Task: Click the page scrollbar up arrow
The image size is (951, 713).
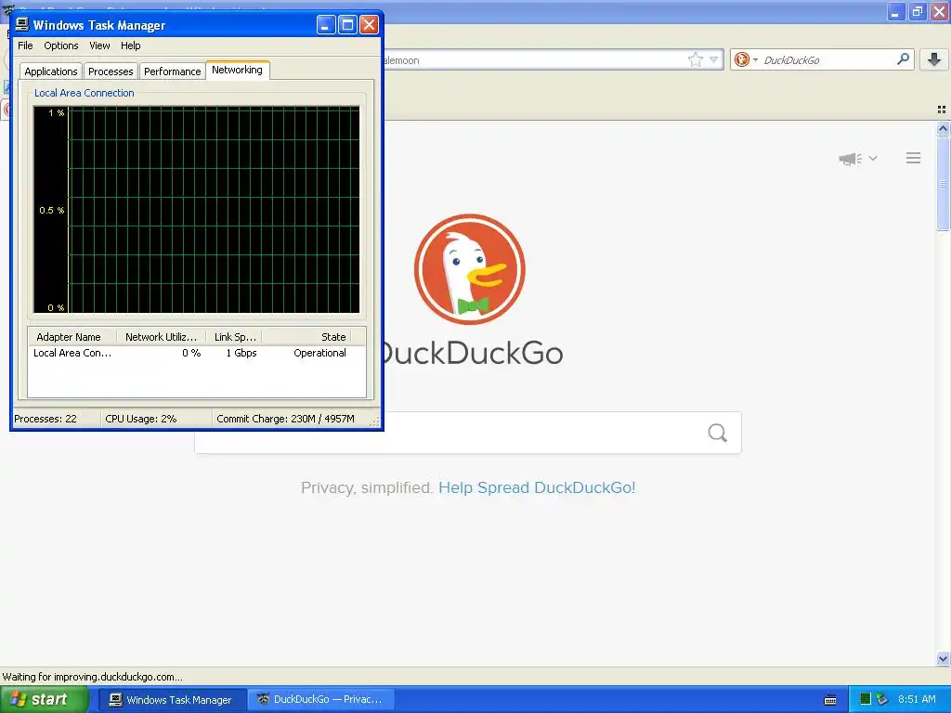Action: [943, 128]
